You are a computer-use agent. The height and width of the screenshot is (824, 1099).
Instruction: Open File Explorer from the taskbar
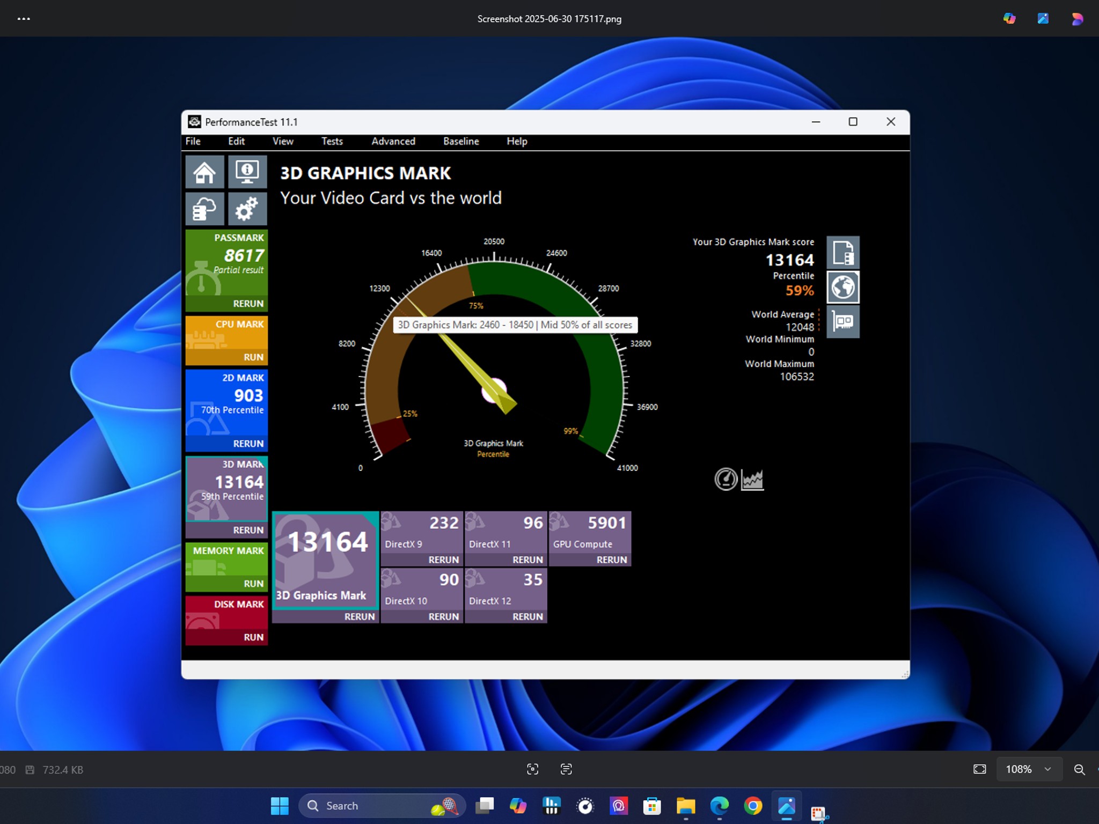[686, 806]
